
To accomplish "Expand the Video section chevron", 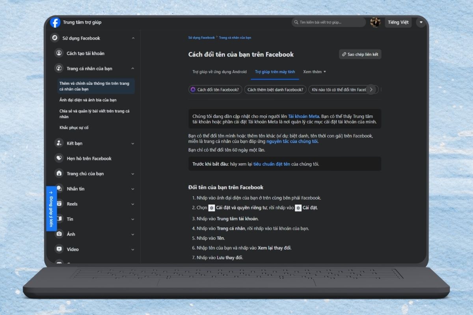I will (133, 249).
